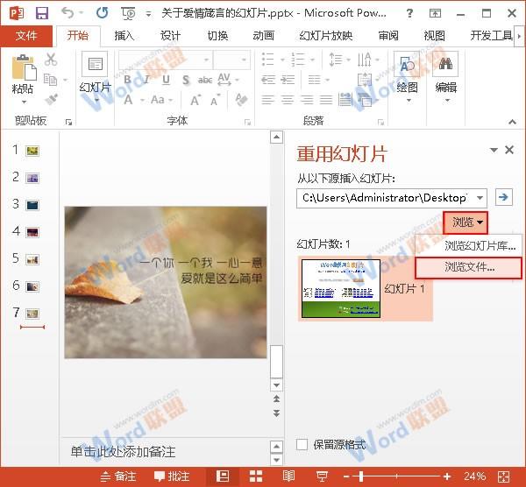Choose 浏览文件... menu entry
Screen dimensions: 526x487
tap(468, 267)
